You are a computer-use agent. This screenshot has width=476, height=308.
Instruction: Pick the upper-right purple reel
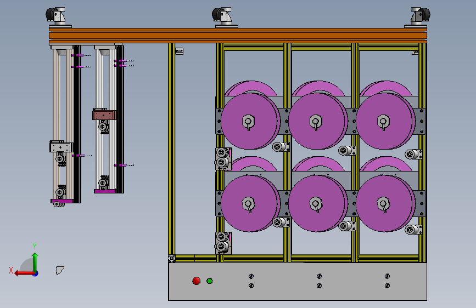[384, 121]
